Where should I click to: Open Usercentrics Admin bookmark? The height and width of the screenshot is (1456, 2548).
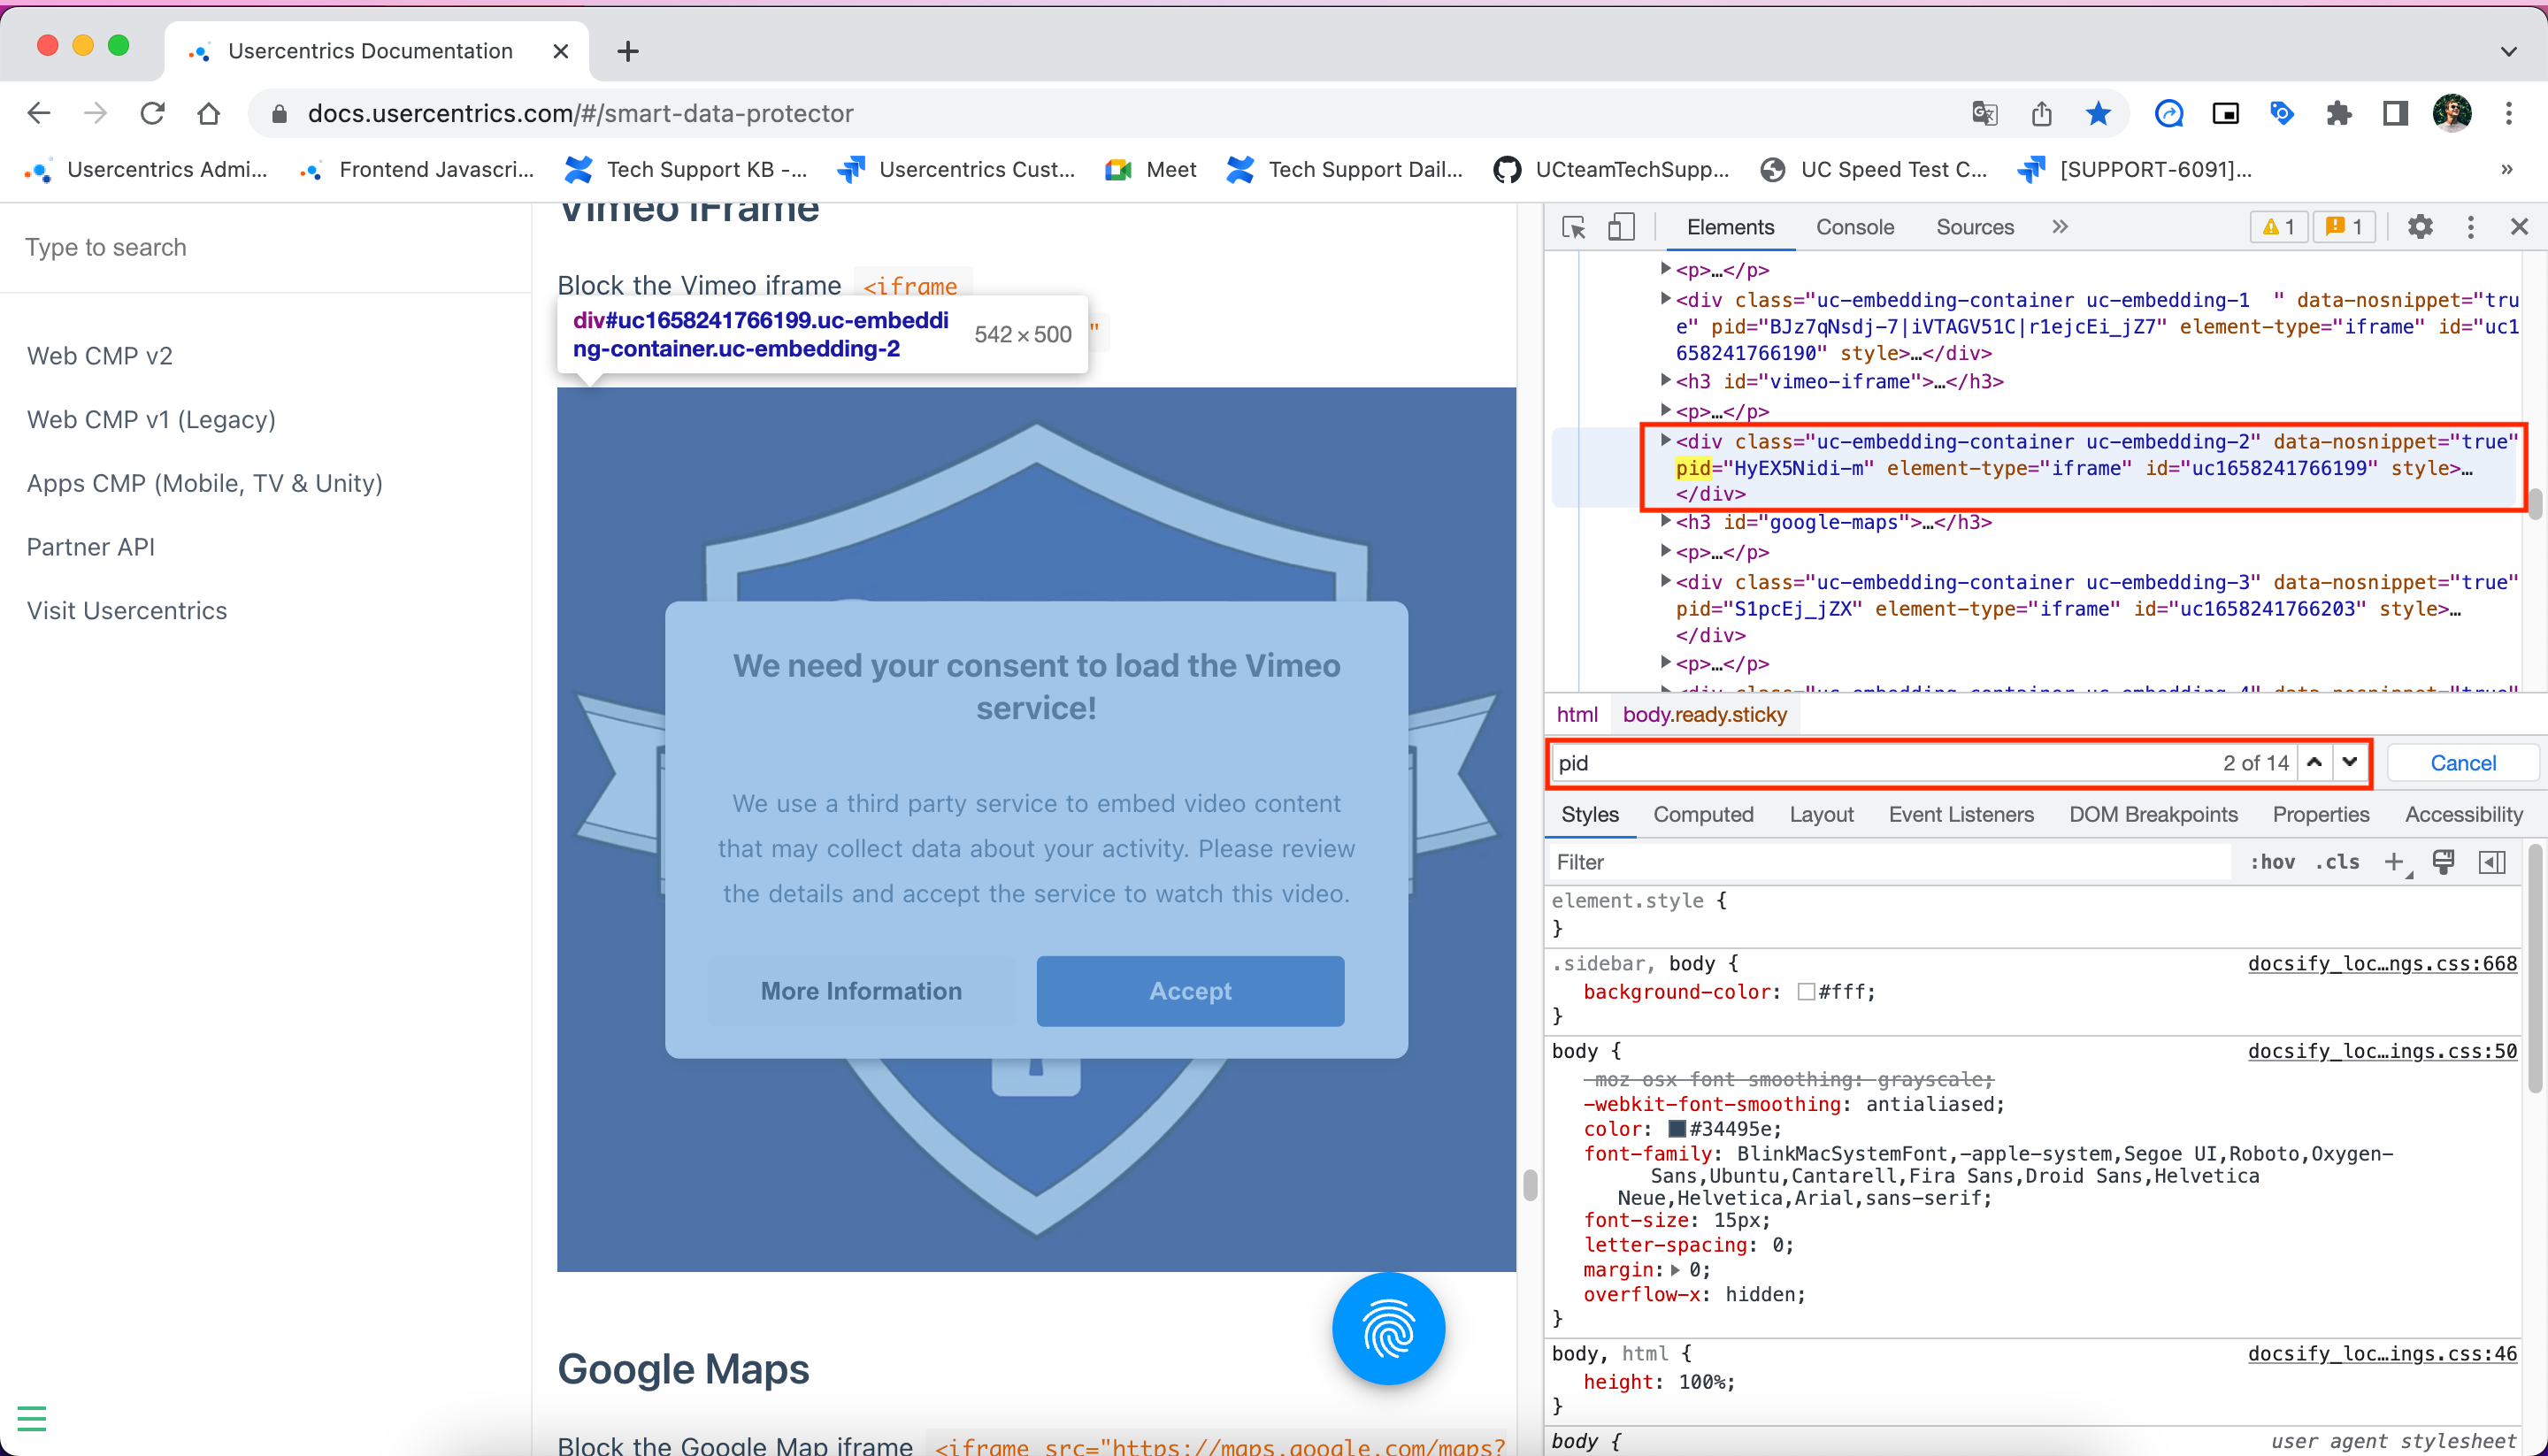point(146,170)
